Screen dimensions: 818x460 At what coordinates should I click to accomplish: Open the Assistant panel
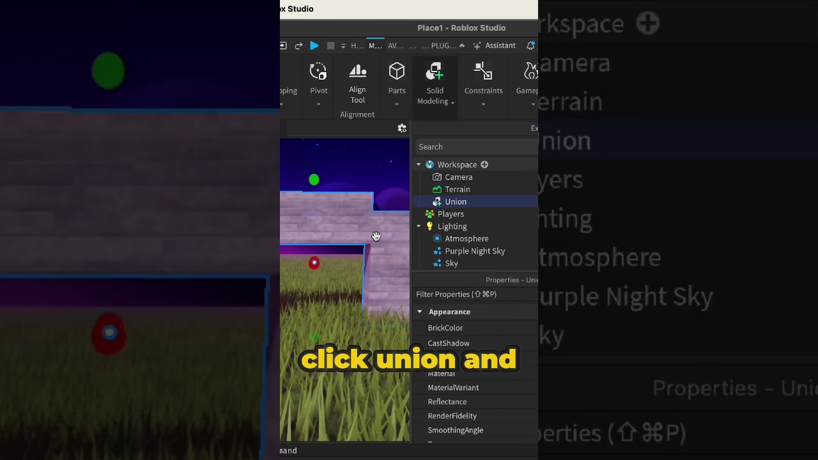point(494,46)
